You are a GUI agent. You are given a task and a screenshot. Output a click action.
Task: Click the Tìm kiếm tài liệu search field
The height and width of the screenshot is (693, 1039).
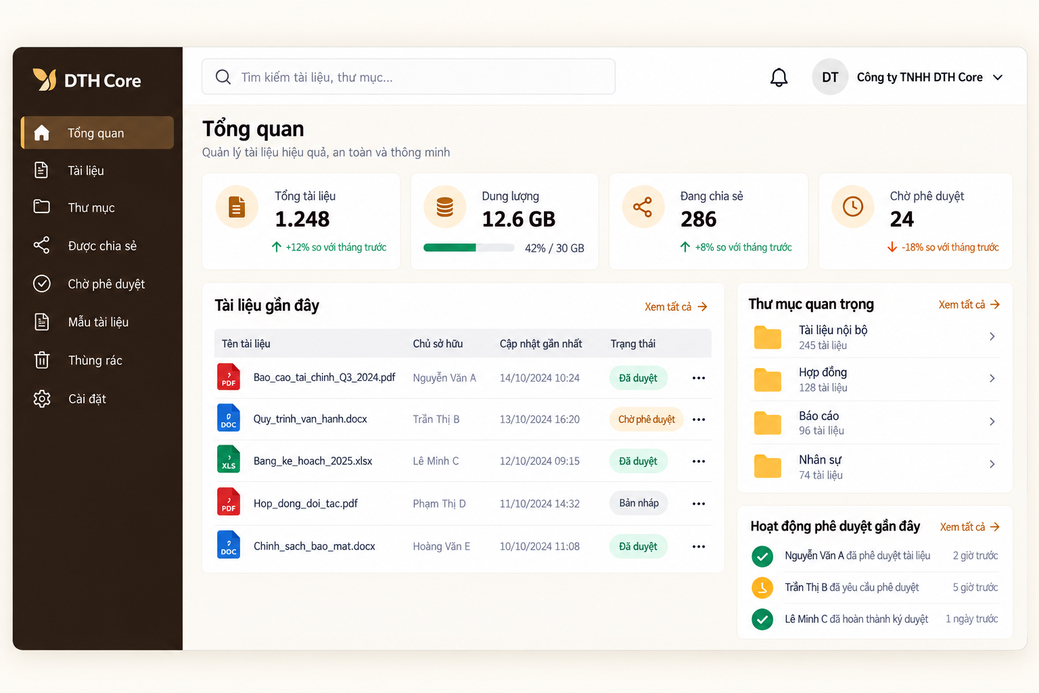[x=409, y=76]
